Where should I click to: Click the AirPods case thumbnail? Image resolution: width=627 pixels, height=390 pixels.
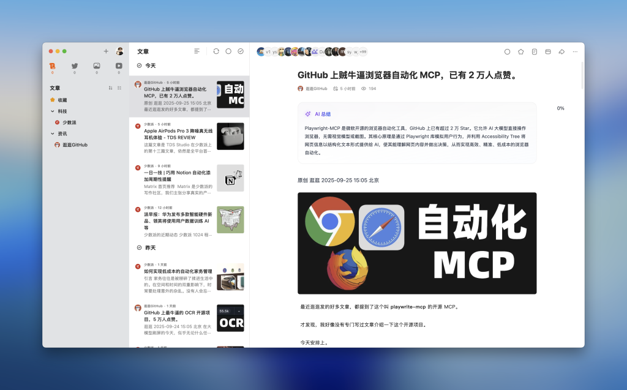pos(230,137)
